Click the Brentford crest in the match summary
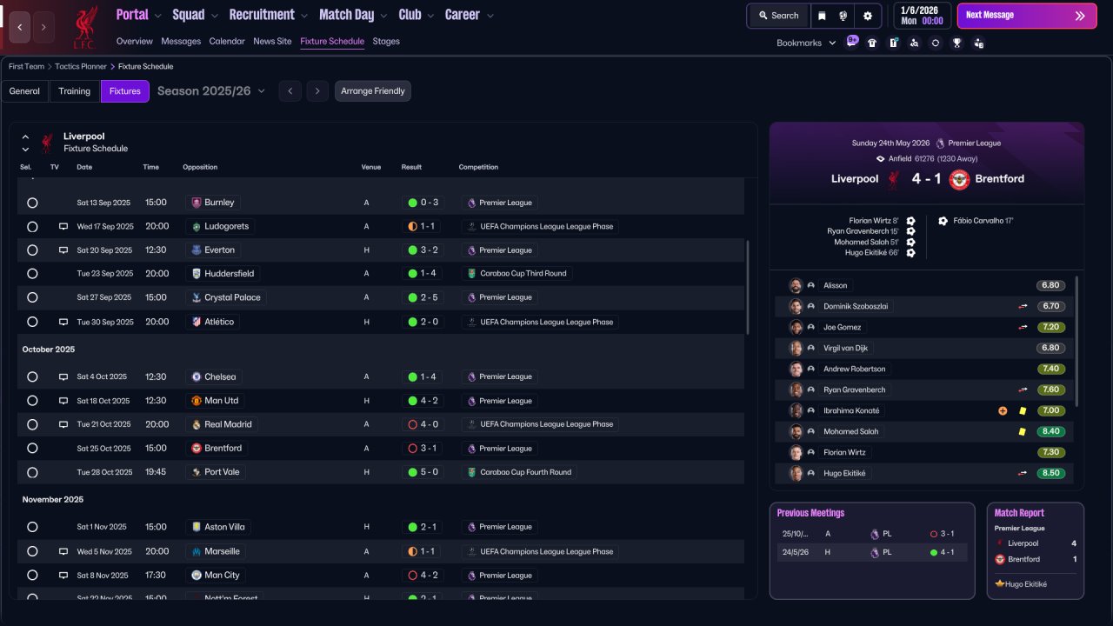Viewport: 1113px width, 626px height. coord(959,179)
